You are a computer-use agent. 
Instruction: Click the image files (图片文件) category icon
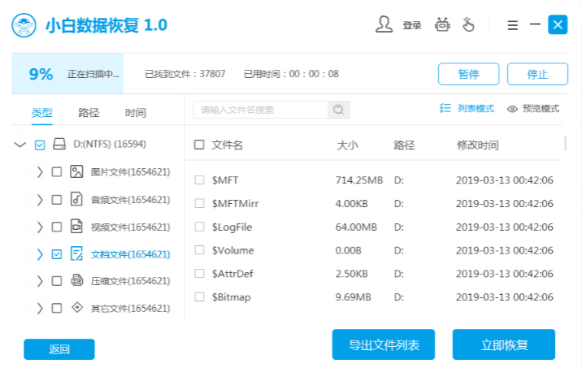click(x=77, y=171)
